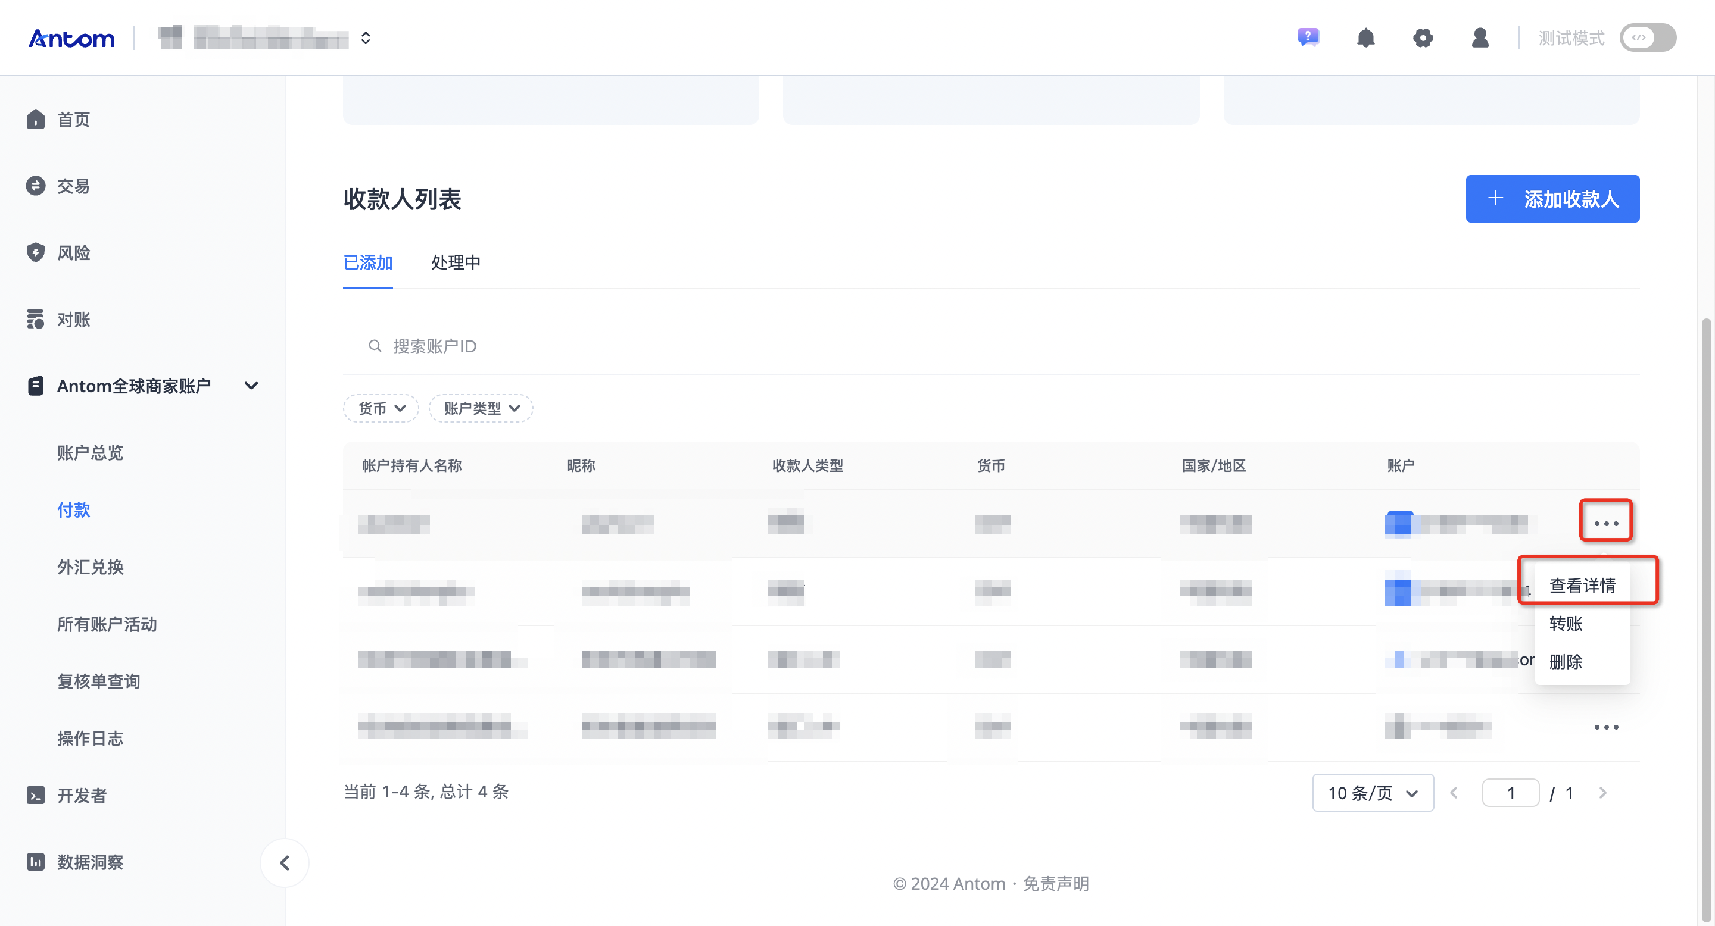Click the search magnifier icon
1715x926 pixels.
[375, 346]
